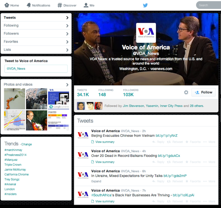The image size is (221, 208).
Task: Click Inner City Press follower avatar
Action: tap(98, 106)
